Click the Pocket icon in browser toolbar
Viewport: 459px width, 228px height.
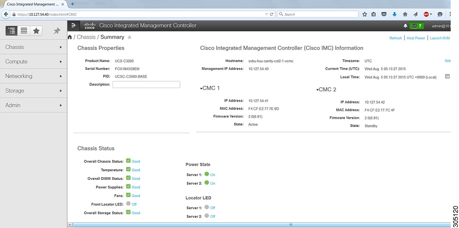(x=384, y=14)
